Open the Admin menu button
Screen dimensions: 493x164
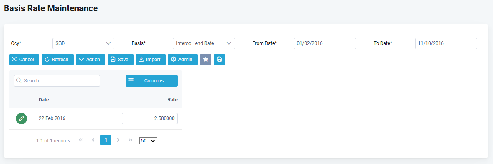pos(183,60)
